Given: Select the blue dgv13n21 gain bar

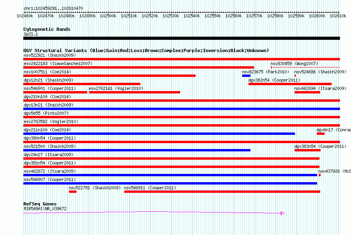Looking at the screenshot, I should point(181,109).
